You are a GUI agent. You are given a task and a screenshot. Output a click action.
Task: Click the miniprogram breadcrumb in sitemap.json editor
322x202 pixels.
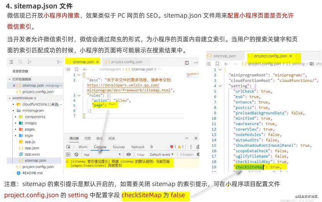coord(110,70)
